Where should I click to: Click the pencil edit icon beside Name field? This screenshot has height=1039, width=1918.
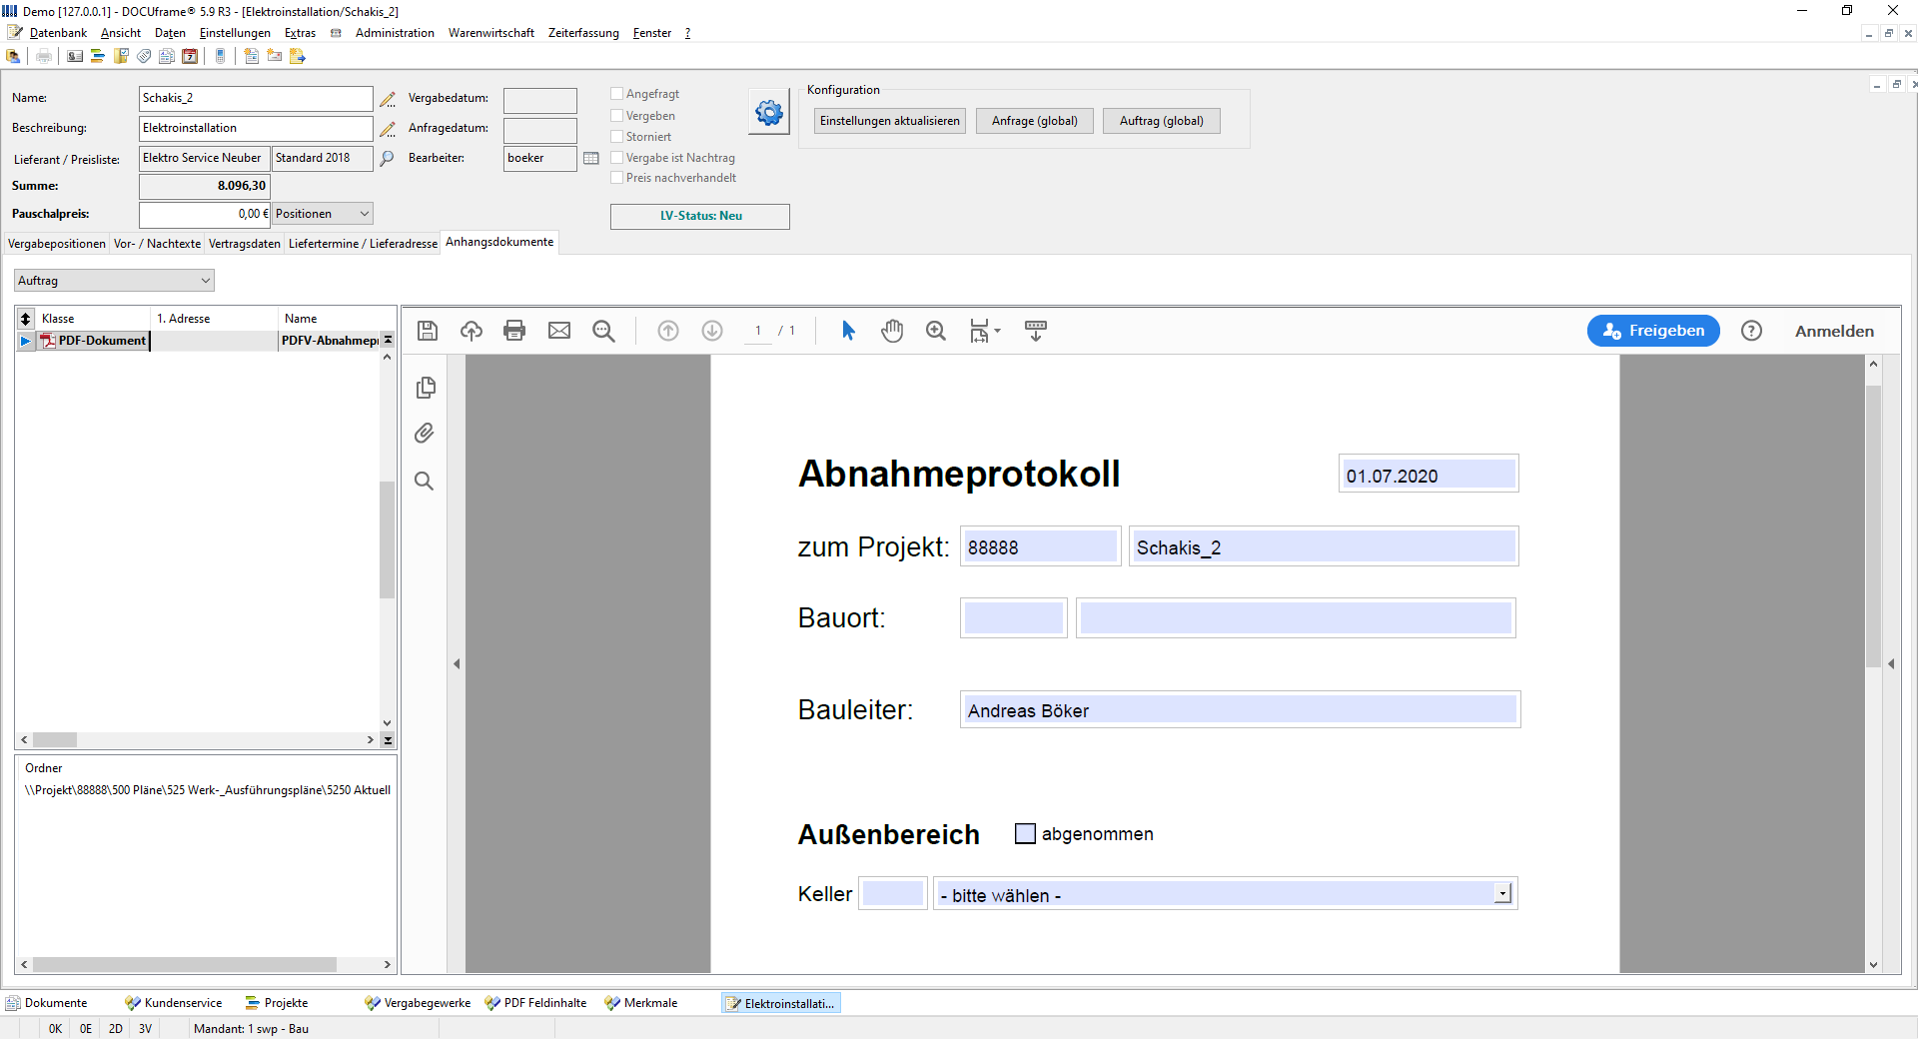tap(388, 99)
